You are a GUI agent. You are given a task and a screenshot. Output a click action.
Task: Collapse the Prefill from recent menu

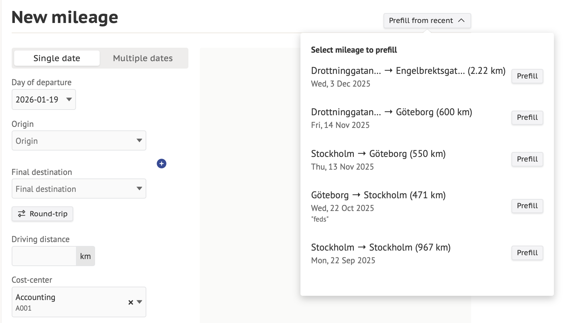pyautogui.click(x=427, y=20)
